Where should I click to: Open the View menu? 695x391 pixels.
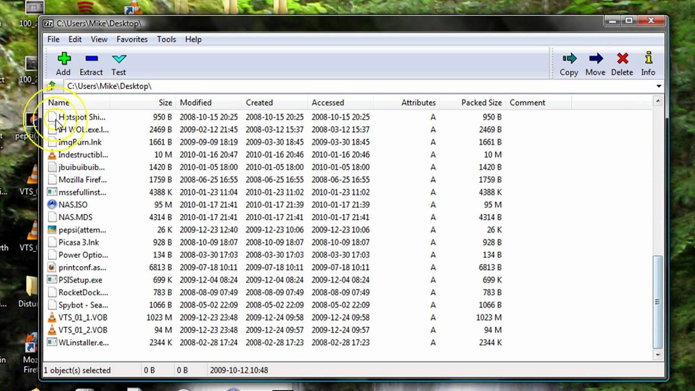(99, 39)
